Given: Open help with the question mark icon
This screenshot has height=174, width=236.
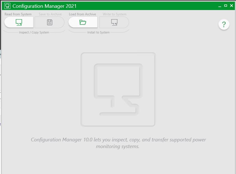Looking at the screenshot, I should pyautogui.click(x=224, y=25).
